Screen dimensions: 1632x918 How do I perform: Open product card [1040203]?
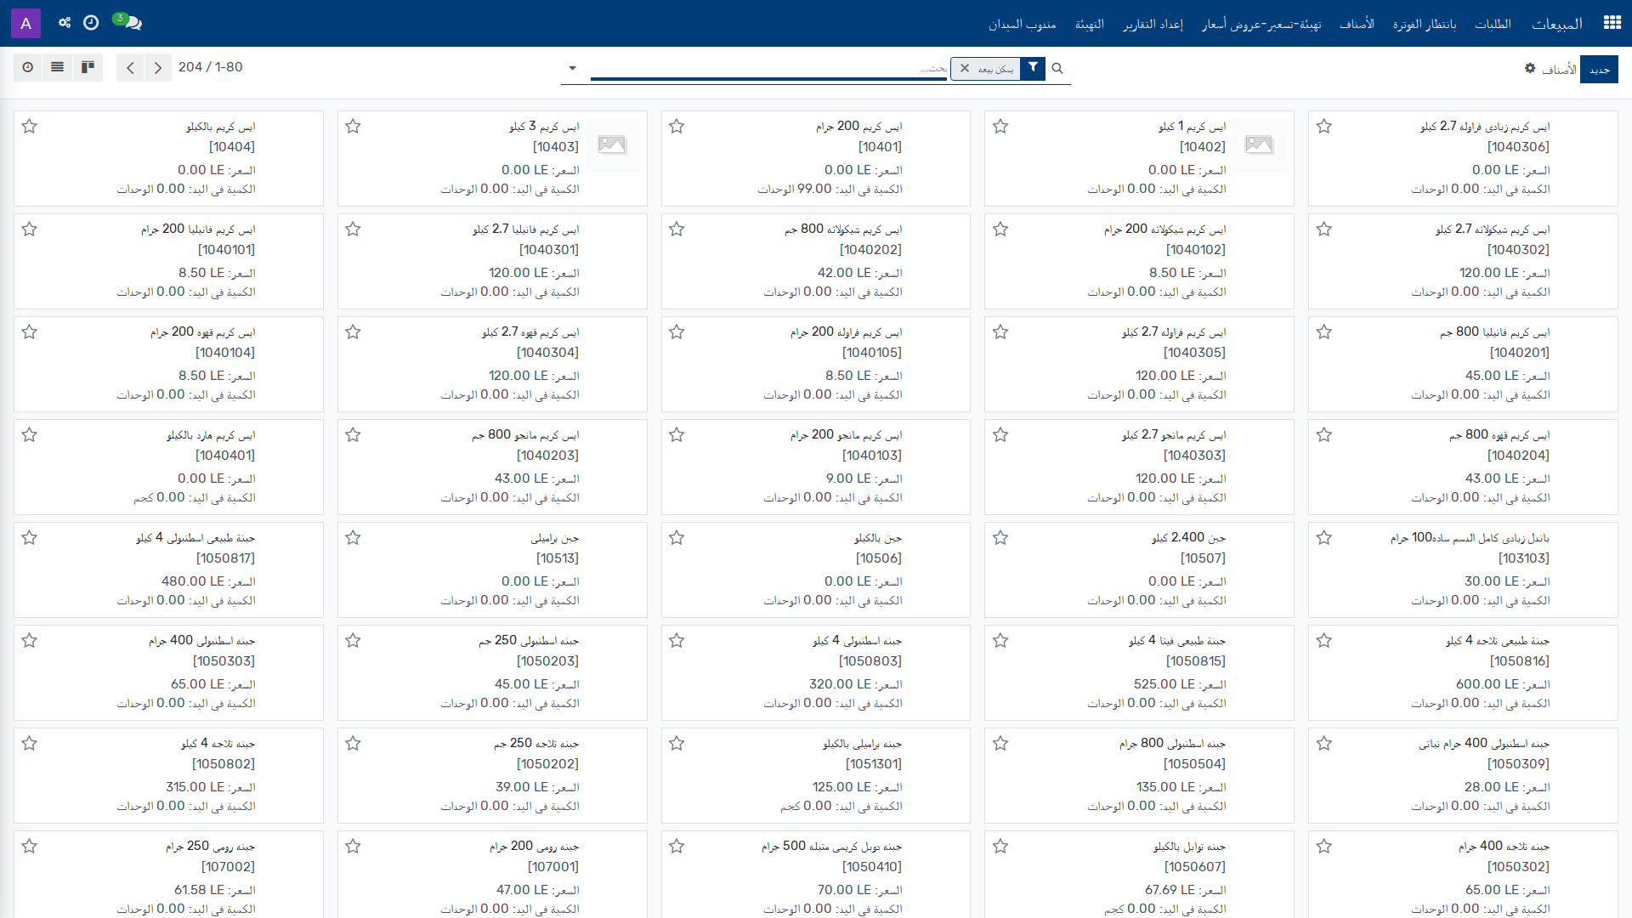pyautogui.click(x=492, y=467)
